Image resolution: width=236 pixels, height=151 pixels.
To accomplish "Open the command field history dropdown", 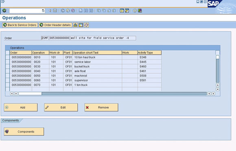I will [x=43, y=11].
